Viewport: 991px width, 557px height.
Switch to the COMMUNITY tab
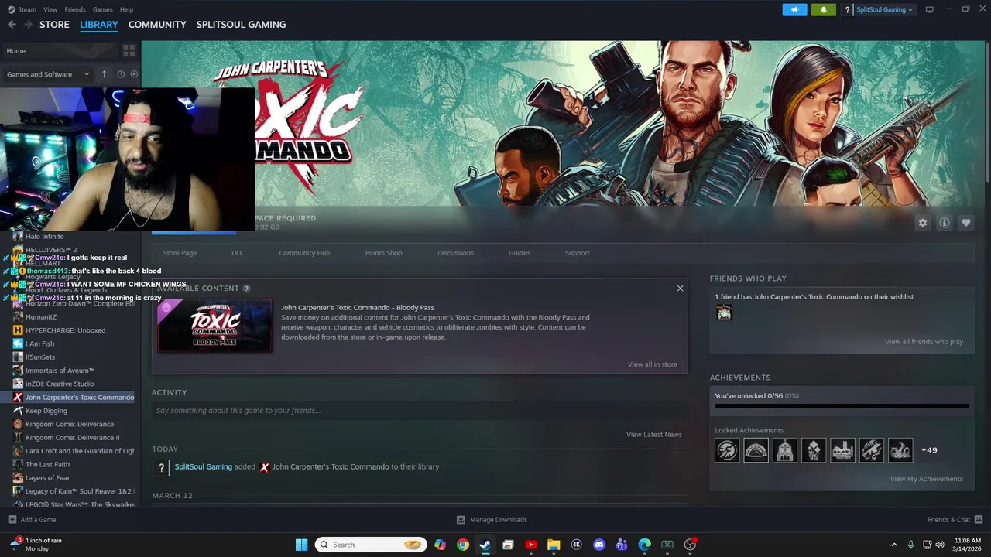coord(157,25)
